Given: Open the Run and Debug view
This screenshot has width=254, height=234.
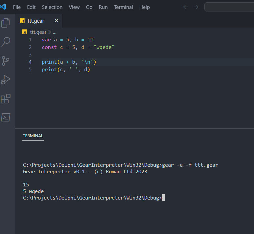Looking at the screenshot, I should (6, 80).
